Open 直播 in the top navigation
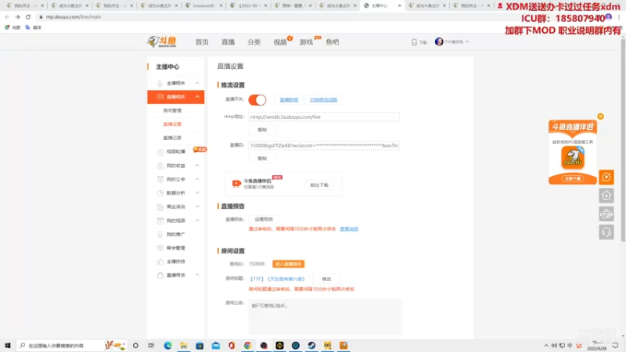 [228, 42]
